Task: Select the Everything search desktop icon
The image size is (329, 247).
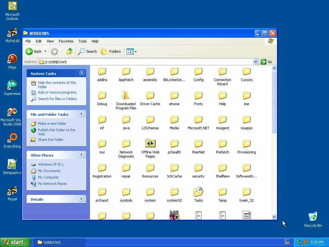Action: click(x=12, y=141)
